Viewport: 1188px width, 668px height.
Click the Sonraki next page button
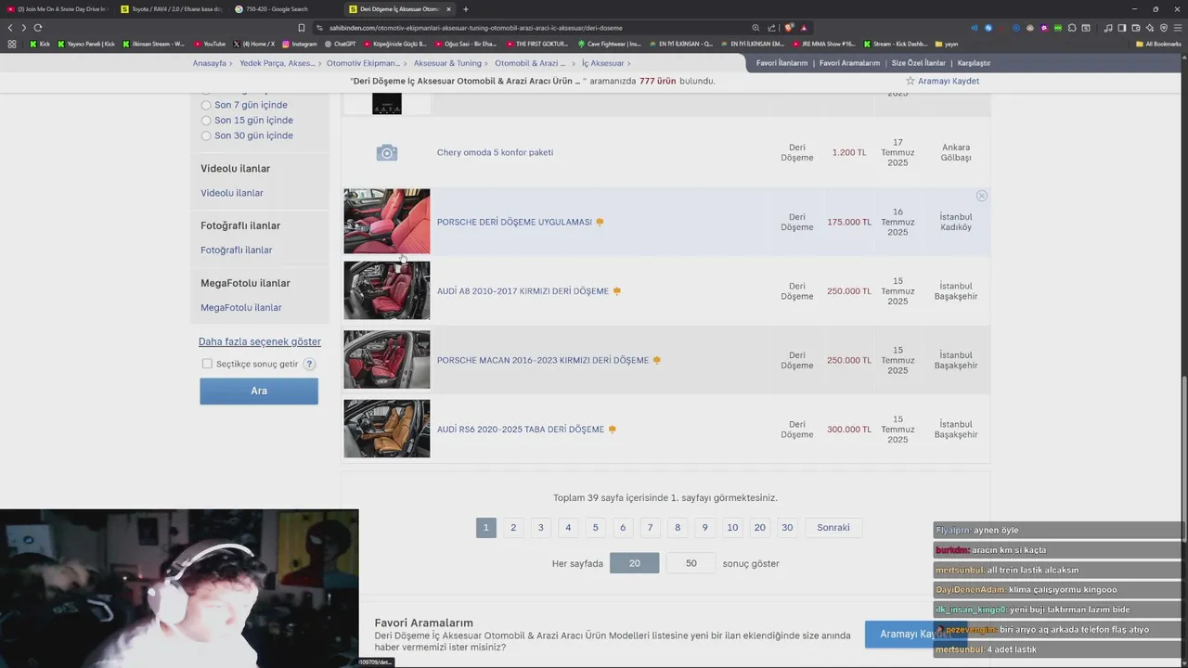pos(833,528)
